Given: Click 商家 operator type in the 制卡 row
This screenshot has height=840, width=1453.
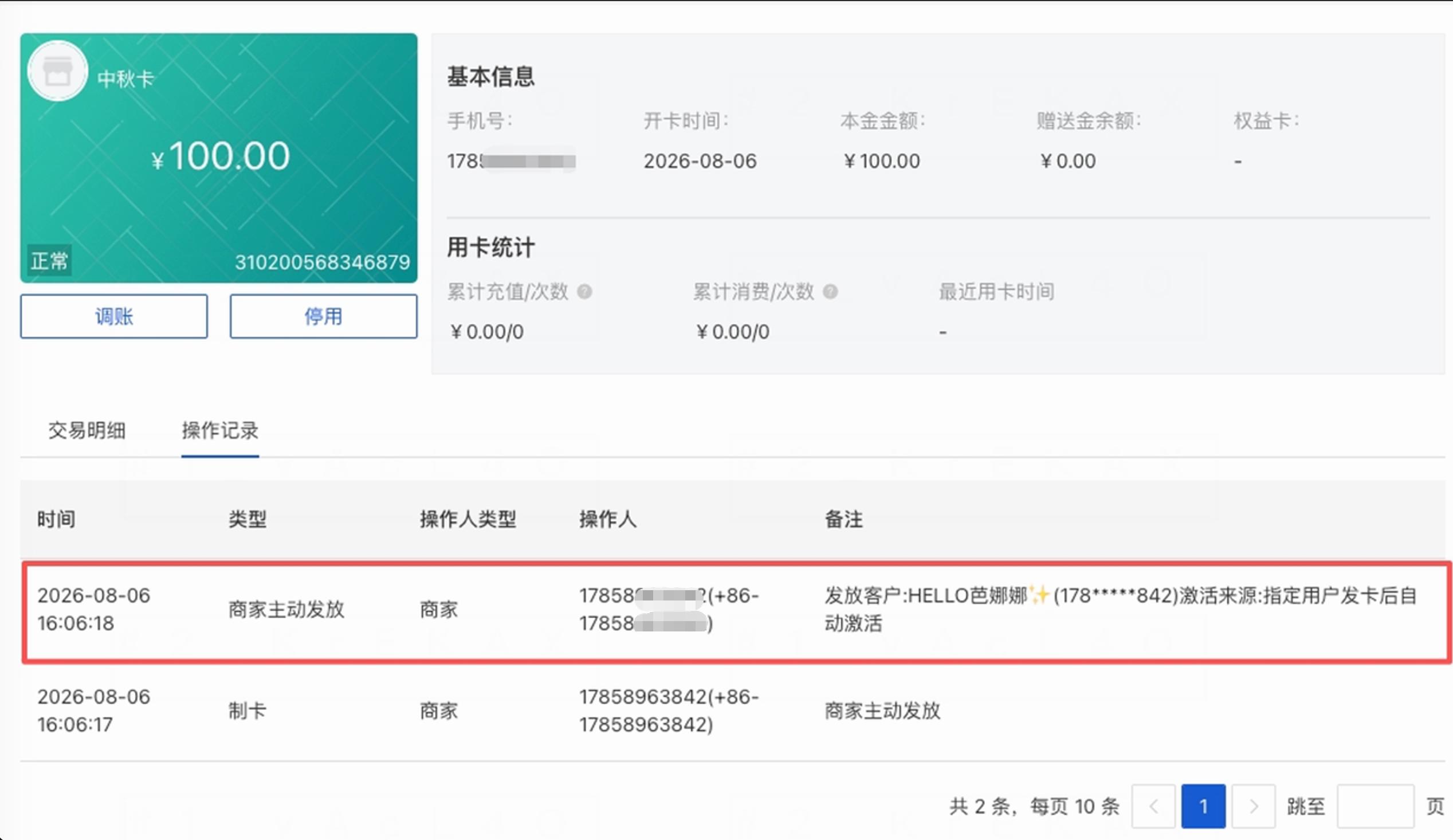Looking at the screenshot, I should tap(439, 711).
